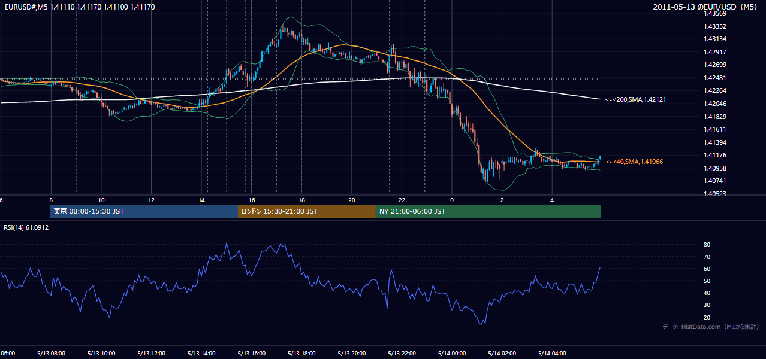Click the 5/13 08:00 date axis label

click(51, 353)
